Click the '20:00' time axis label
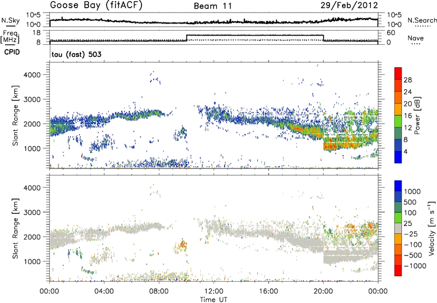Viewport: 437px width, 303px height. pyautogui.click(x=323, y=292)
